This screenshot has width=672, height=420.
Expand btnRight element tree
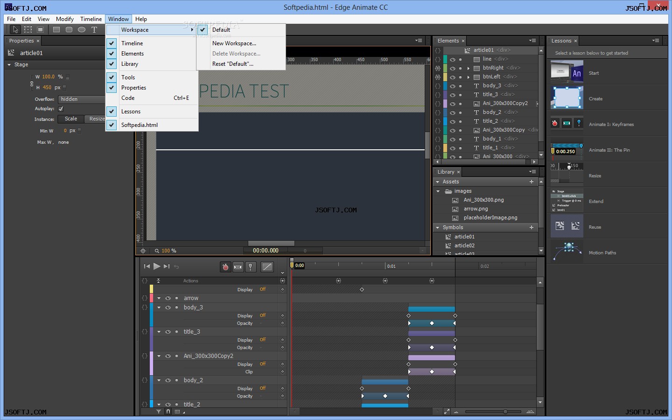pyautogui.click(x=469, y=68)
